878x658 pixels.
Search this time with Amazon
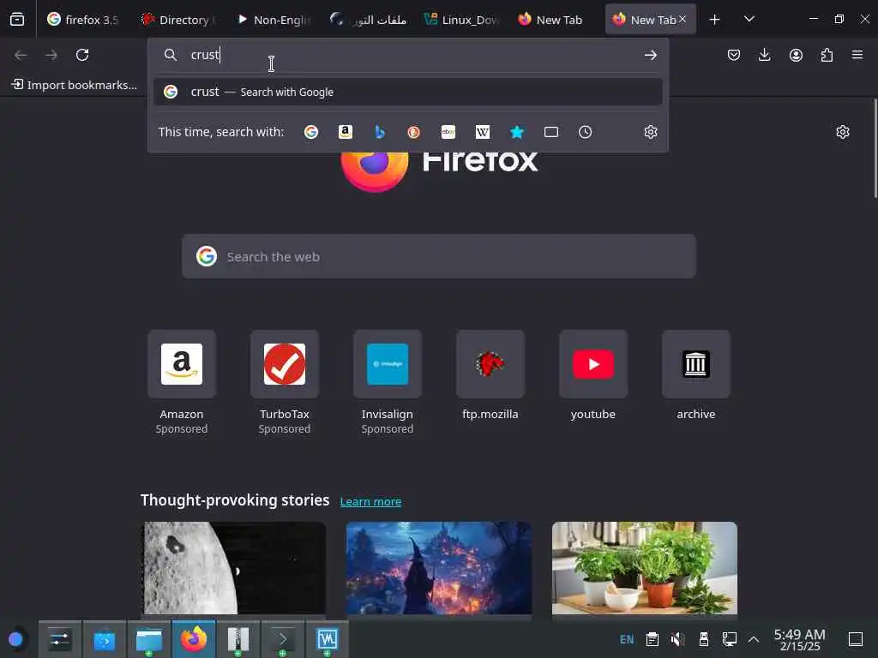(346, 132)
